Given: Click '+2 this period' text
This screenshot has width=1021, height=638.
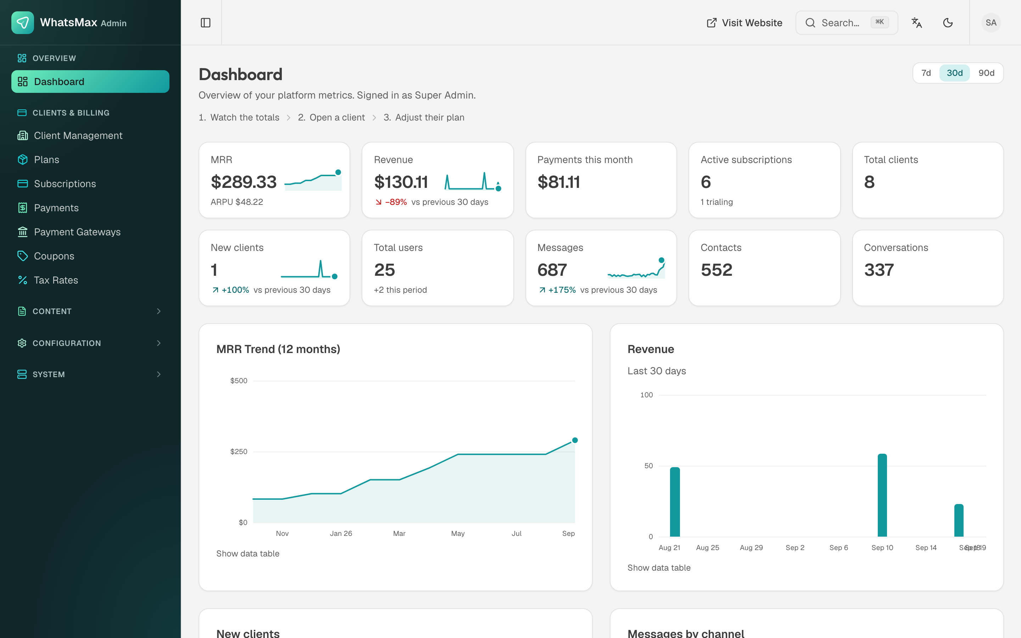Looking at the screenshot, I should pos(400,290).
